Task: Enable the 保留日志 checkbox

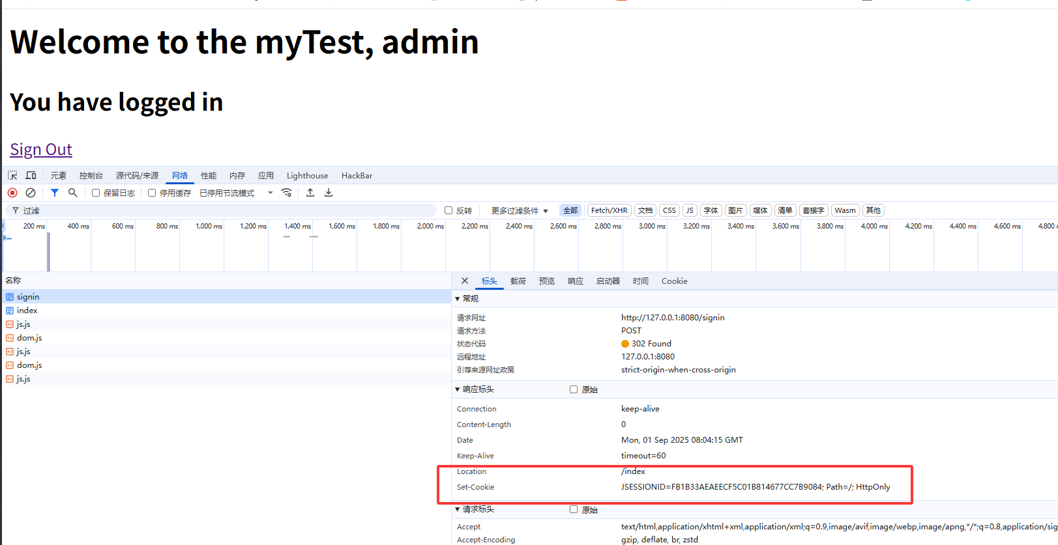Action: tap(96, 193)
